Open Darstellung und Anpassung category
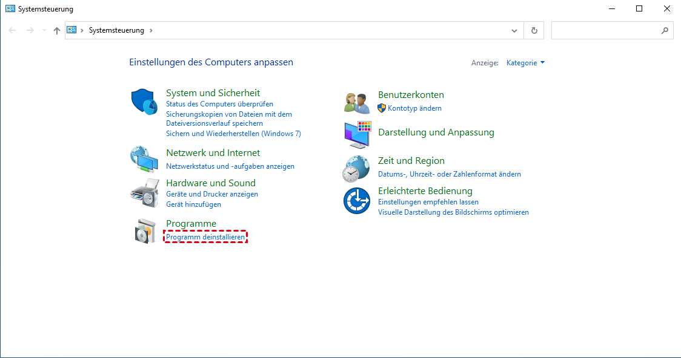This screenshot has width=681, height=358. point(436,132)
